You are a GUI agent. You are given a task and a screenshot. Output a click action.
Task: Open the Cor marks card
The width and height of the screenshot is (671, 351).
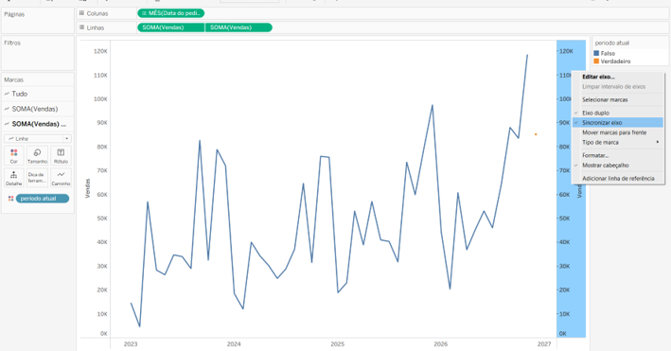point(13,155)
